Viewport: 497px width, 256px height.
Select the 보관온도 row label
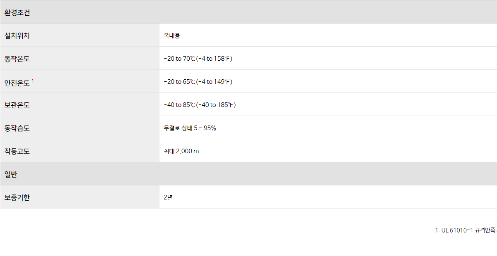[x=17, y=105]
